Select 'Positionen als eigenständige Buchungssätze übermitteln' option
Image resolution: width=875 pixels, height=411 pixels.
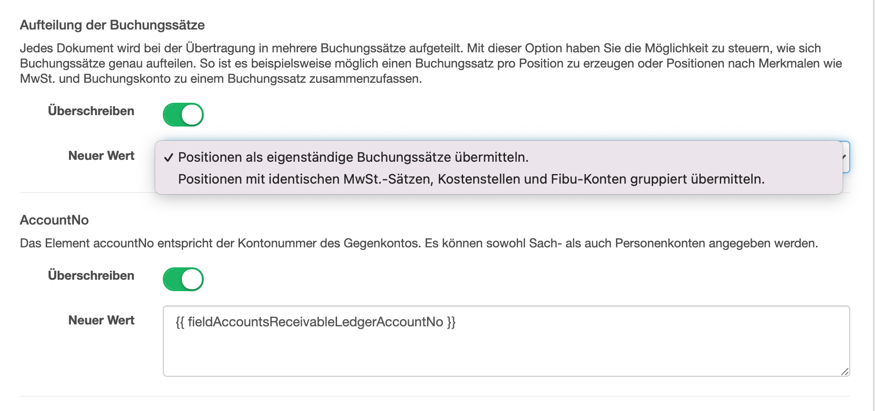353,157
